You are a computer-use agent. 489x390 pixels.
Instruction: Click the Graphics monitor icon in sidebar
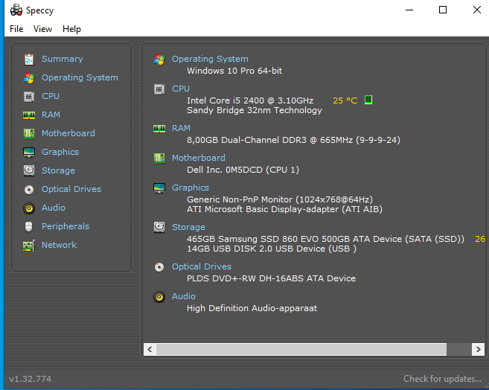29,153
